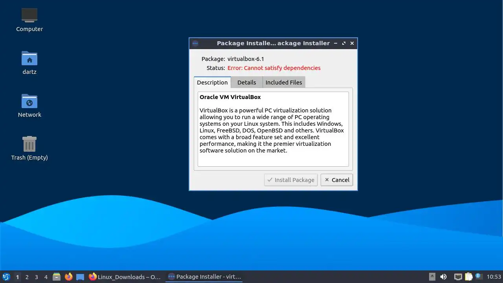
Task: Activate Package Installer taskbar entry
Action: (204, 277)
